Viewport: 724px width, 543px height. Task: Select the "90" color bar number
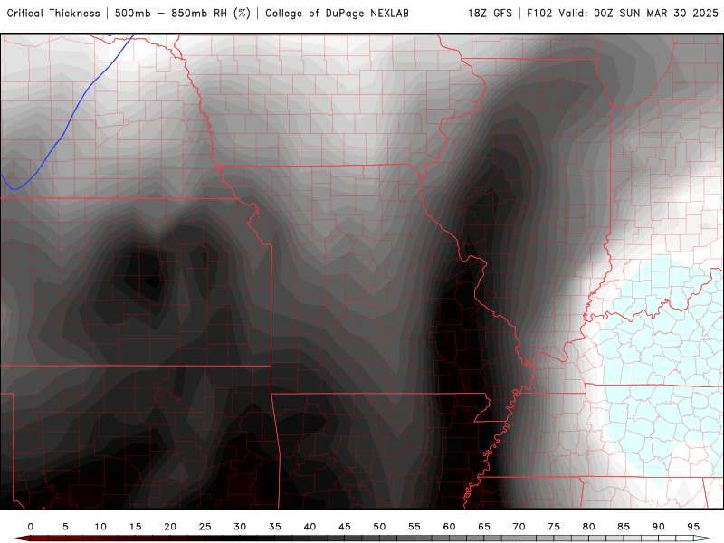(659, 527)
